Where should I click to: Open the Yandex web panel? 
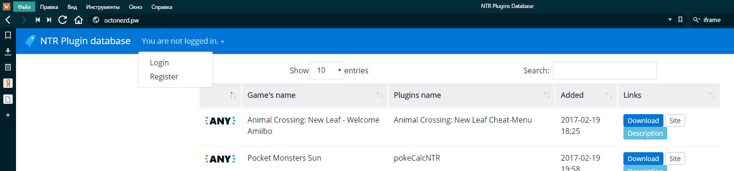point(8,83)
